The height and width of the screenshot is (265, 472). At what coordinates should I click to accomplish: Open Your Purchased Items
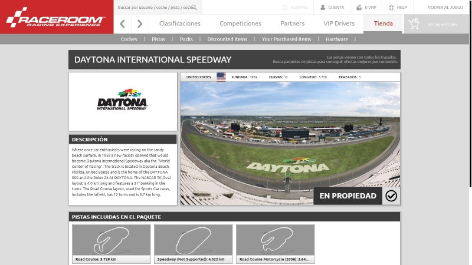286,39
